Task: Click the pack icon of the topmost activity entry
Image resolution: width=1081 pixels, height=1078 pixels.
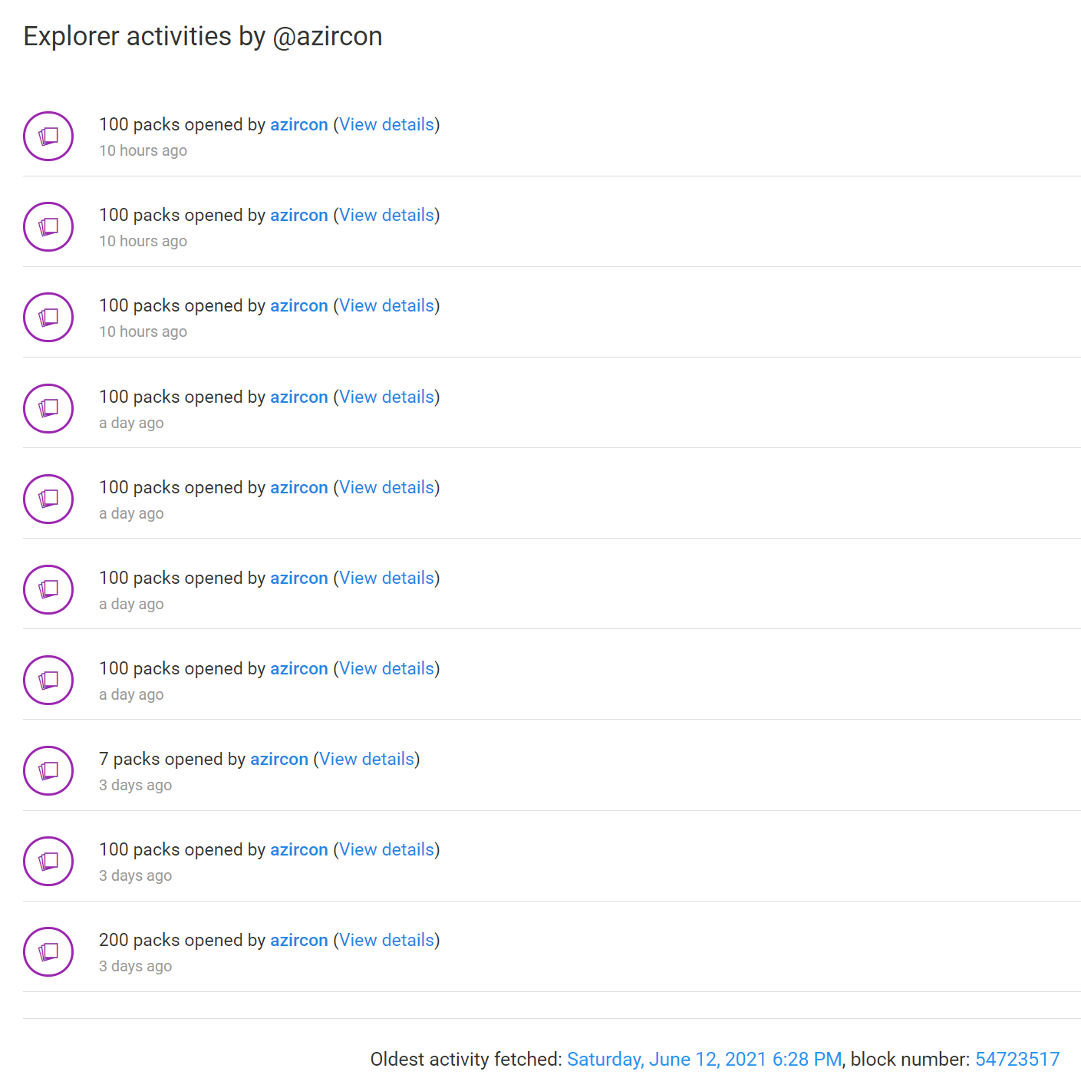Action: [x=48, y=137]
